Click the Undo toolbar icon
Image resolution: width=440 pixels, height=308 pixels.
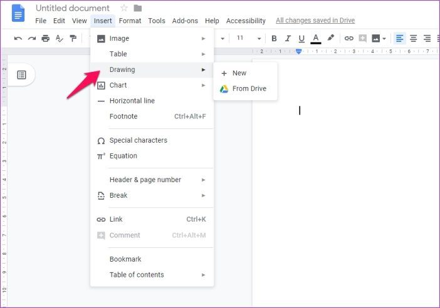(x=18, y=38)
